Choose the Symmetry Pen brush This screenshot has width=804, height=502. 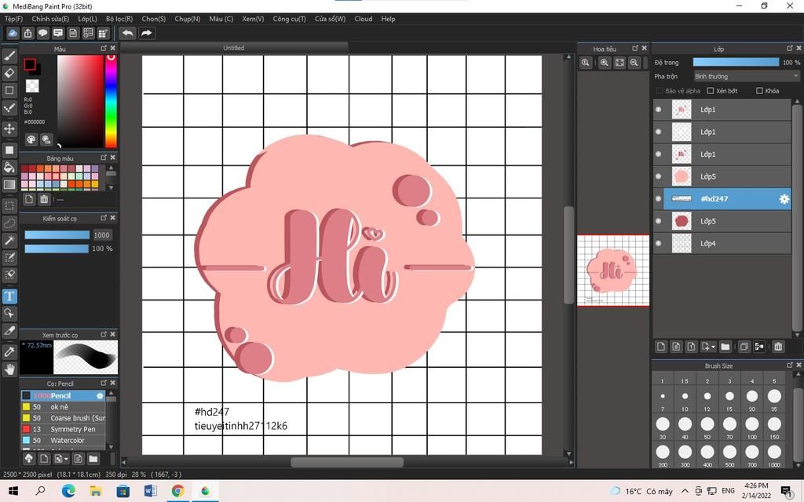(63, 429)
